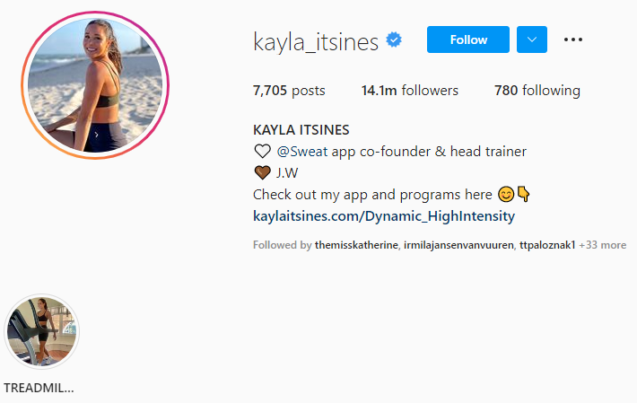Open the @Sweat mention link
The width and height of the screenshot is (637, 403).
pyautogui.click(x=301, y=152)
